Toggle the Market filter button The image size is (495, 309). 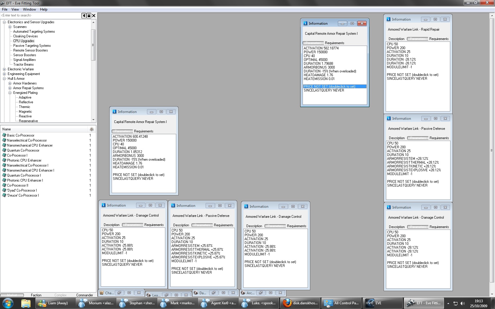12,295
